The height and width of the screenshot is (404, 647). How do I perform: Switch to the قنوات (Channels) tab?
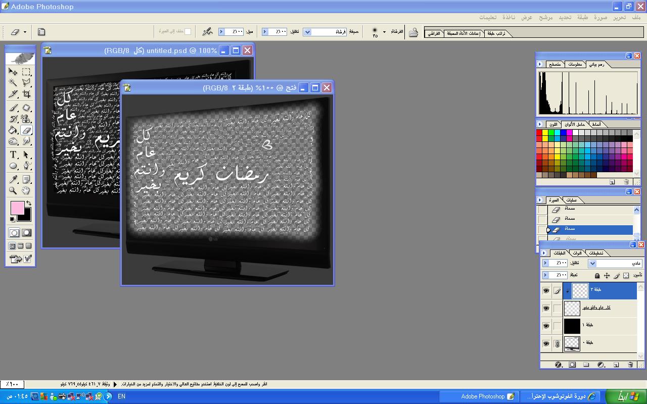point(577,253)
